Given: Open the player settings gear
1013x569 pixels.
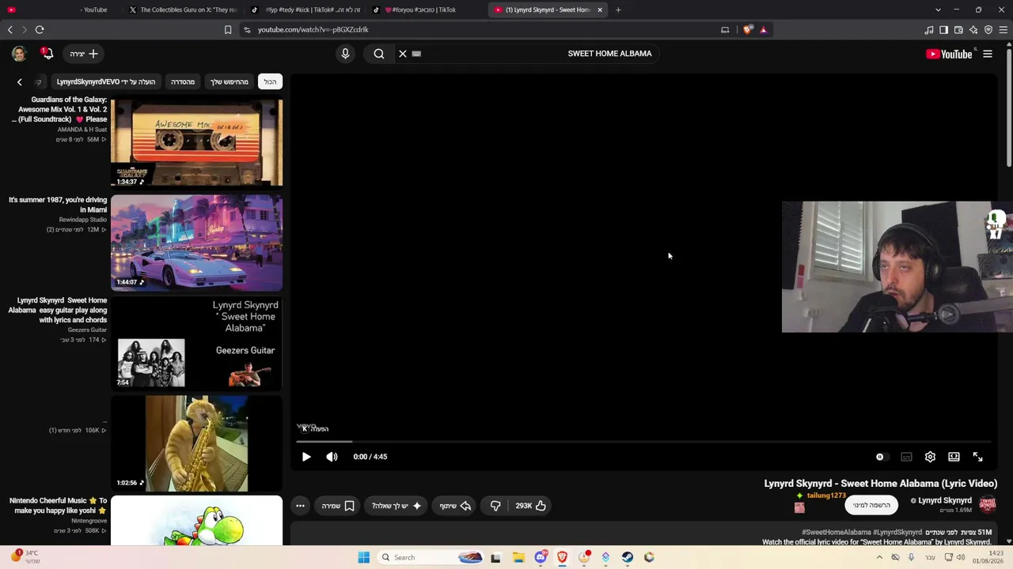Looking at the screenshot, I should tap(930, 457).
